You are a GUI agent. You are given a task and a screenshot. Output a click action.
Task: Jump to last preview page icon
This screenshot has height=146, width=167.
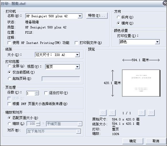click(x=151, y=113)
